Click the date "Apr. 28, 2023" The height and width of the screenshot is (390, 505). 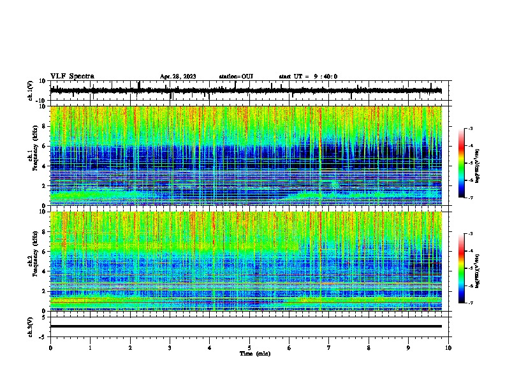tap(178, 76)
